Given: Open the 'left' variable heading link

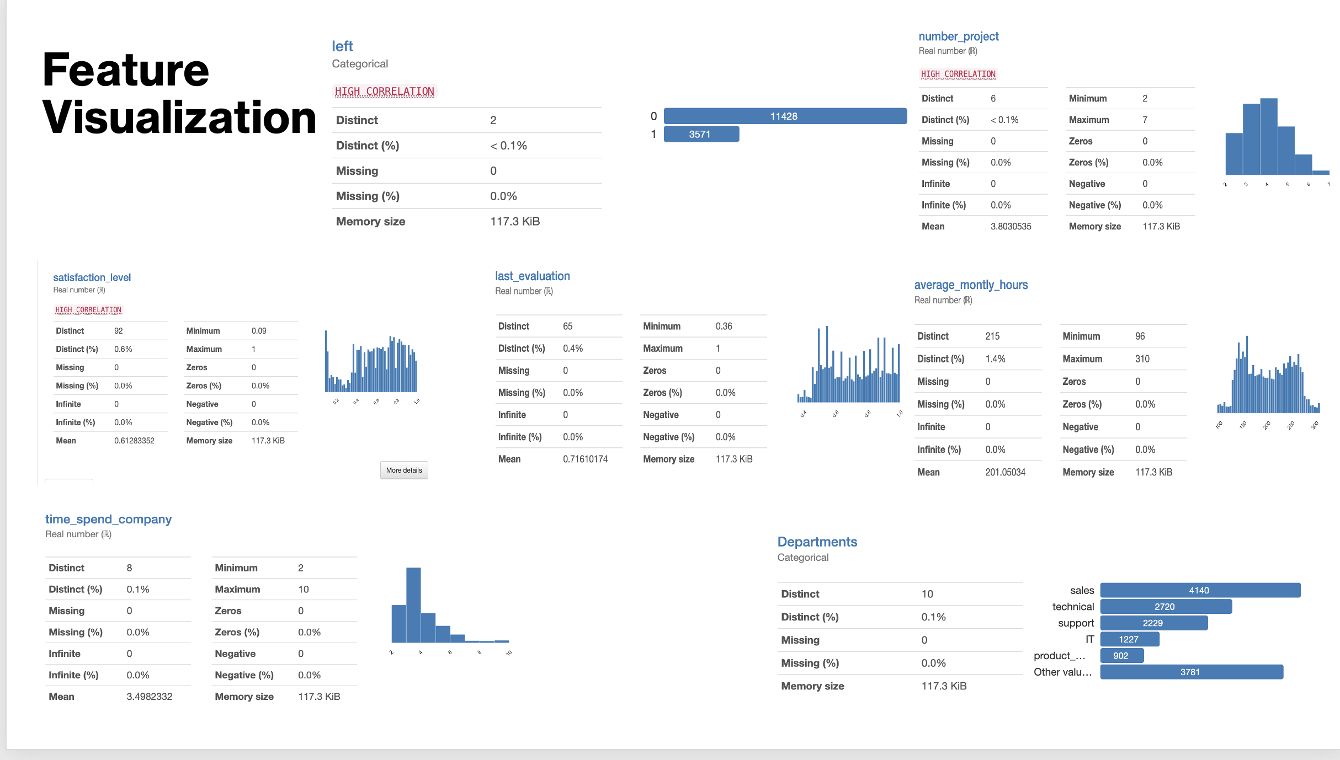Looking at the screenshot, I should pyautogui.click(x=342, y=46).
